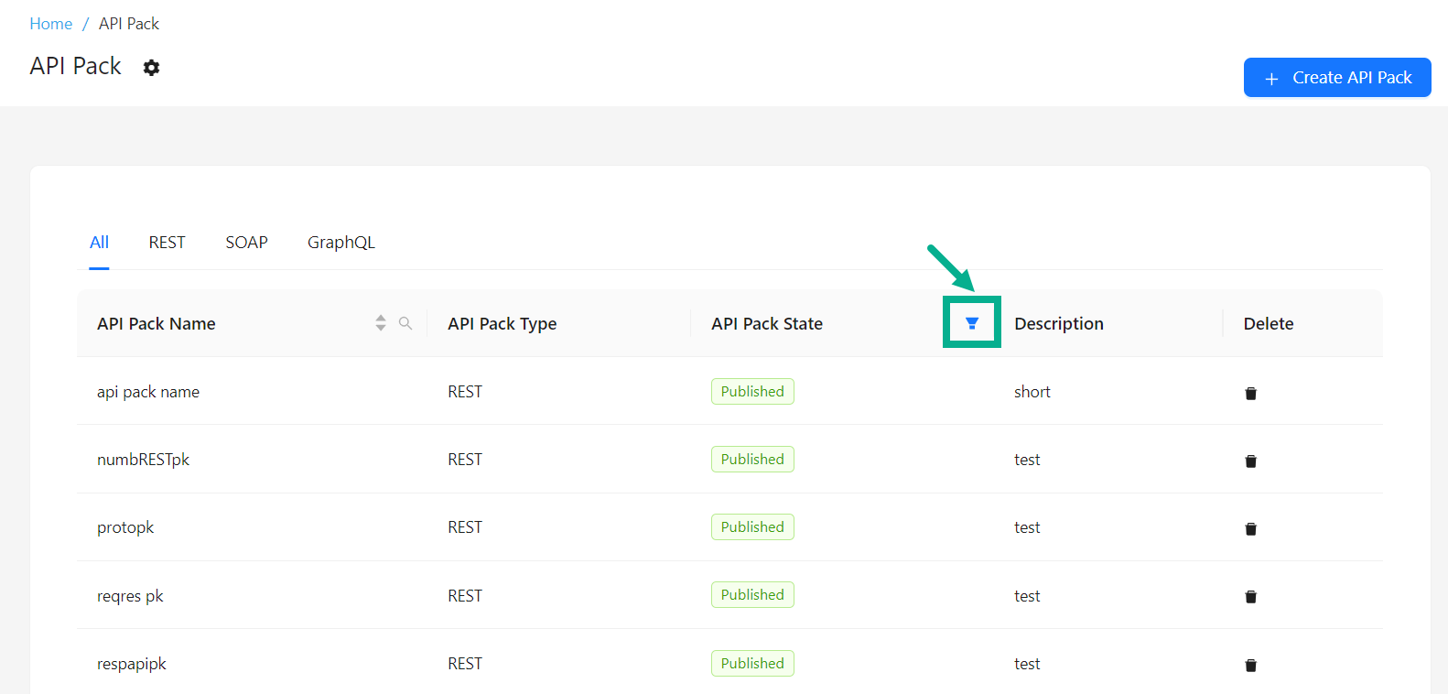Select the GraphQL tab
This screenshot has width=1448, height=694.
tap(340, 243)
